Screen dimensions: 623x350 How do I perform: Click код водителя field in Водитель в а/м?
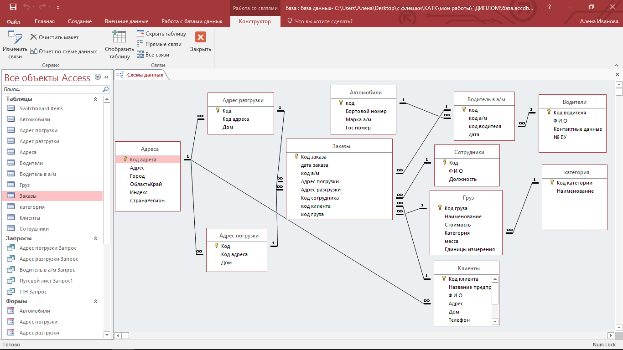click(484, 126)
